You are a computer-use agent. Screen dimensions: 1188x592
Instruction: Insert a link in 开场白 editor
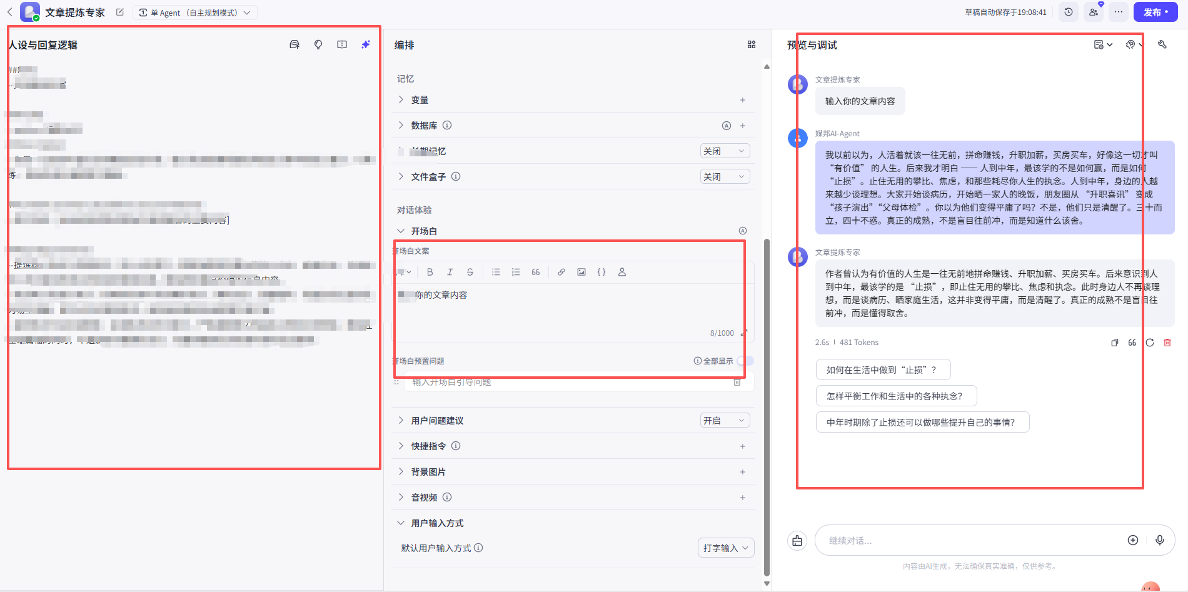561,272
